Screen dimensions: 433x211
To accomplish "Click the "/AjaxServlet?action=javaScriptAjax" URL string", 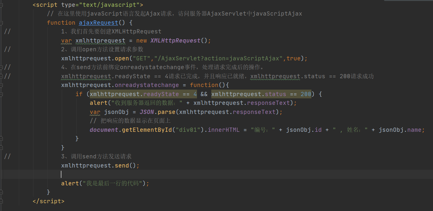I will tap(218, 58).
